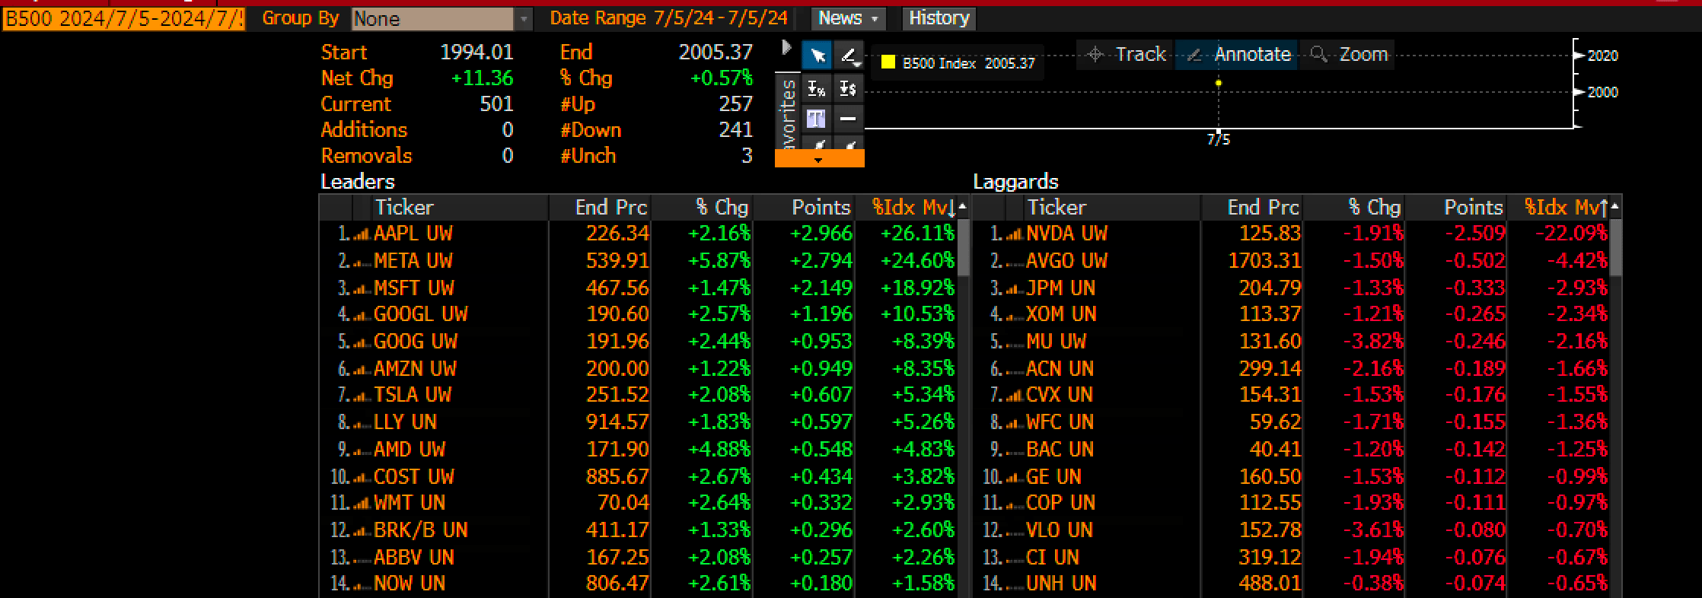Sort Leaders table by Points header

click(804, 207)
